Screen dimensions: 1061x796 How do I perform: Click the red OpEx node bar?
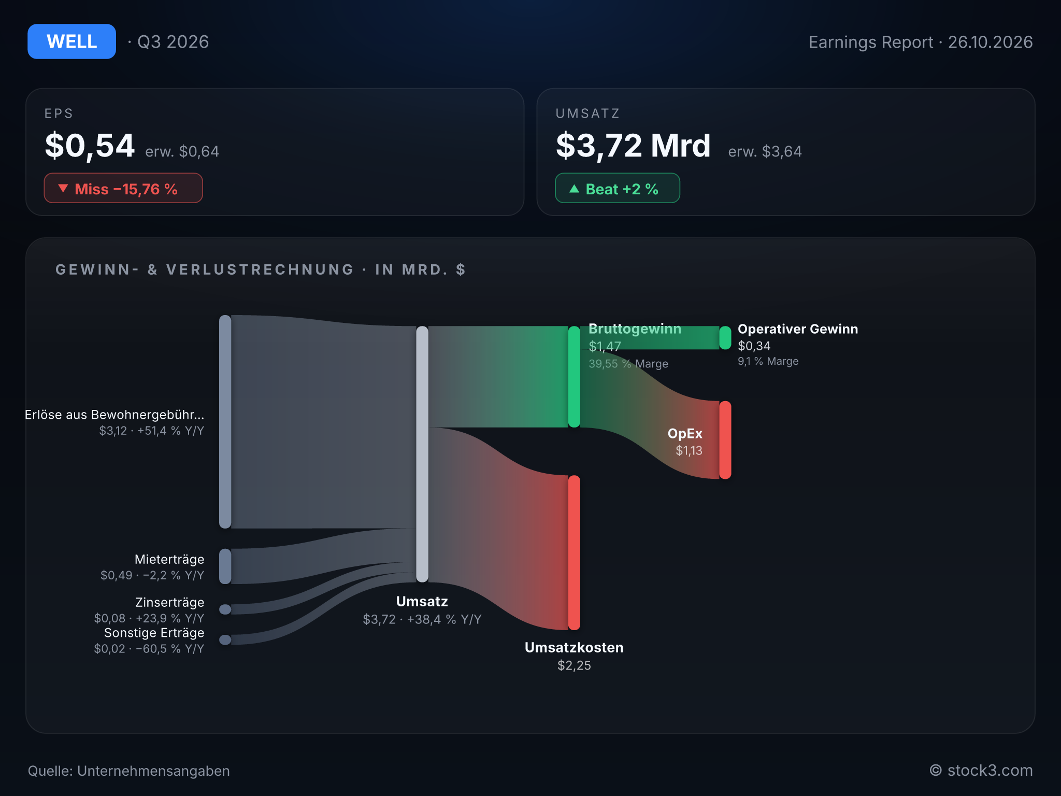[x=725, y=440]
